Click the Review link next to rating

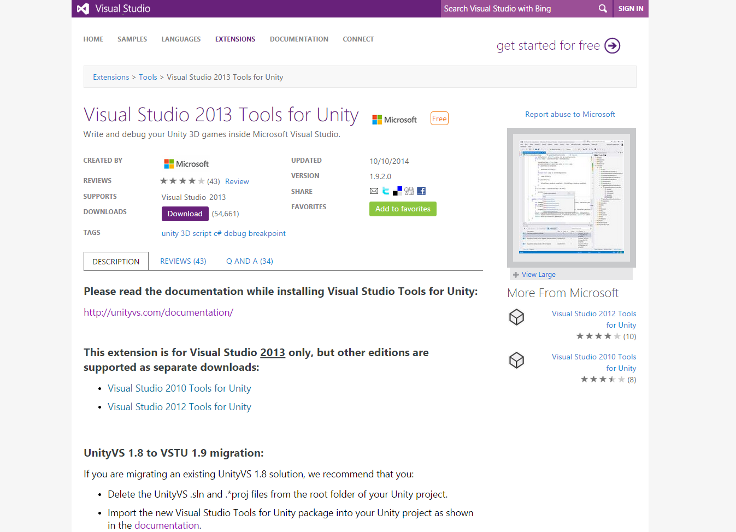pyautogui.click(x=237, y=181)
